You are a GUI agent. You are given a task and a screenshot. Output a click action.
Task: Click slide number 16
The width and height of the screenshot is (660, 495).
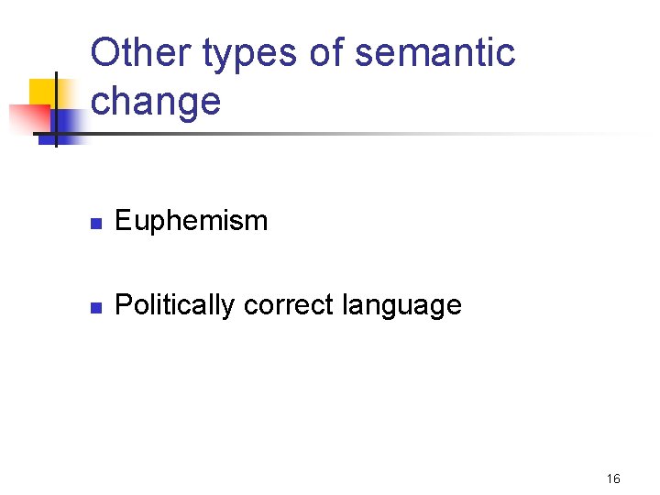click(x=613, y=478)
